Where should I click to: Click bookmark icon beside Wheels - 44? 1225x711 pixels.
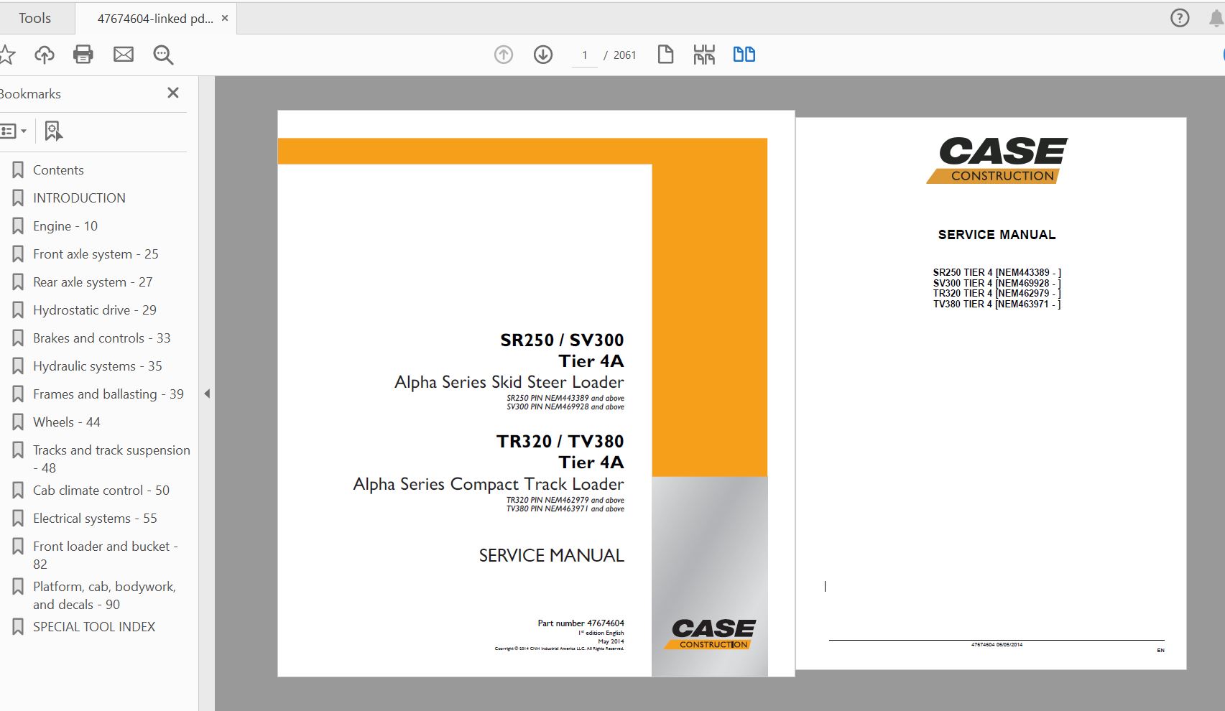[x=18, y=422]
